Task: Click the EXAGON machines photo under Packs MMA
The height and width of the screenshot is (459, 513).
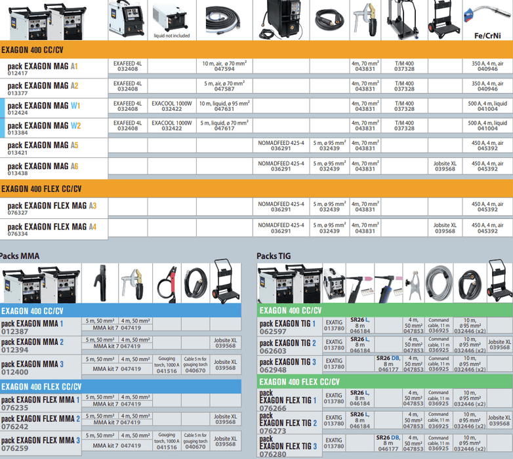Action: (41, 285)
